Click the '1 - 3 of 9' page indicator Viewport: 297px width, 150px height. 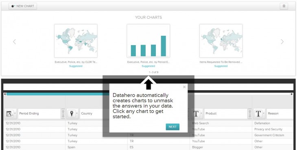(154, 72)
